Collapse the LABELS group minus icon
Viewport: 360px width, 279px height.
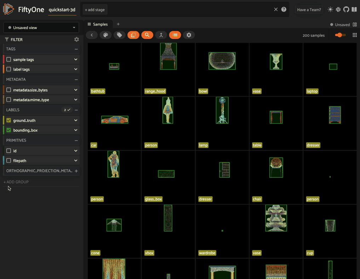76,110
